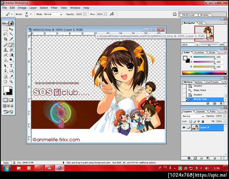Hide Layer 0 with eye icon
The height and width of the screenshot is (179, 229).
[184, 127]
